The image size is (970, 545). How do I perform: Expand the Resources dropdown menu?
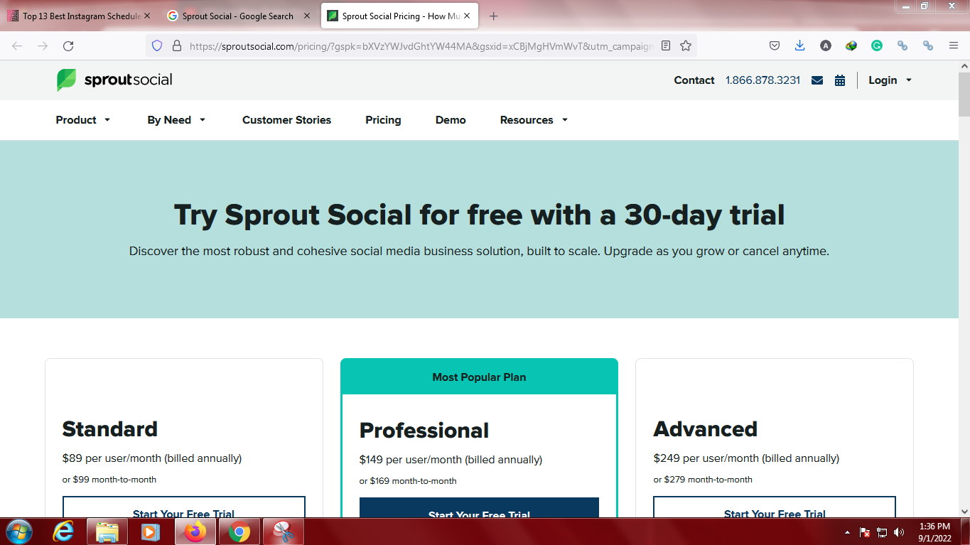pyautogui.click(x=534, y=120)
